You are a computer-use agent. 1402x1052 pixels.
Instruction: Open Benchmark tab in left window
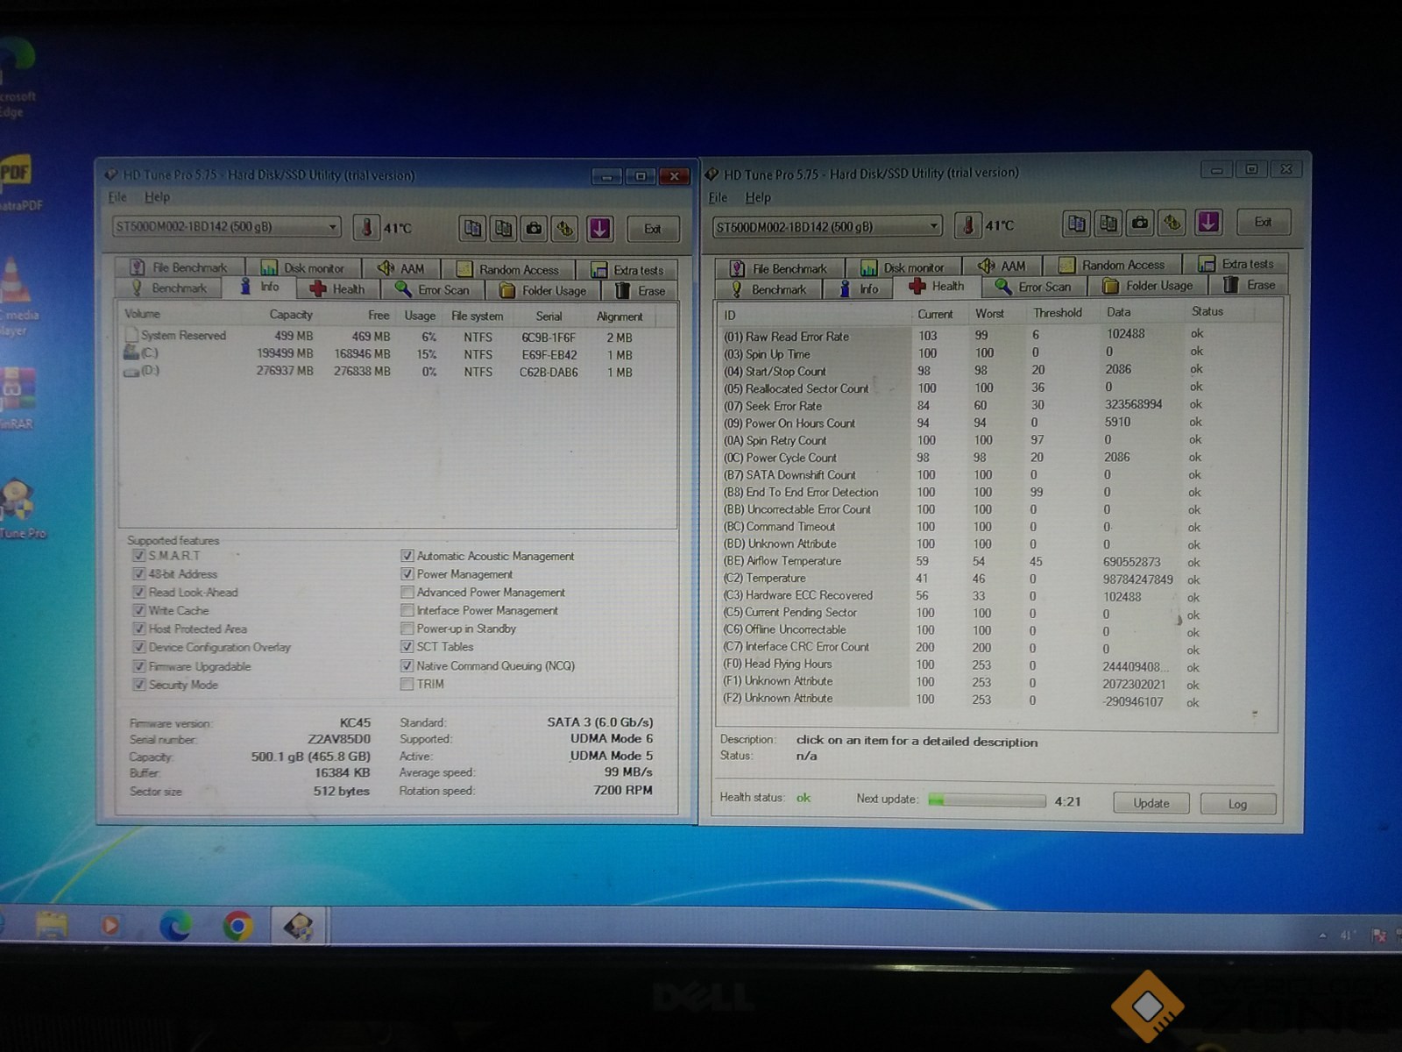click(168, 288)
